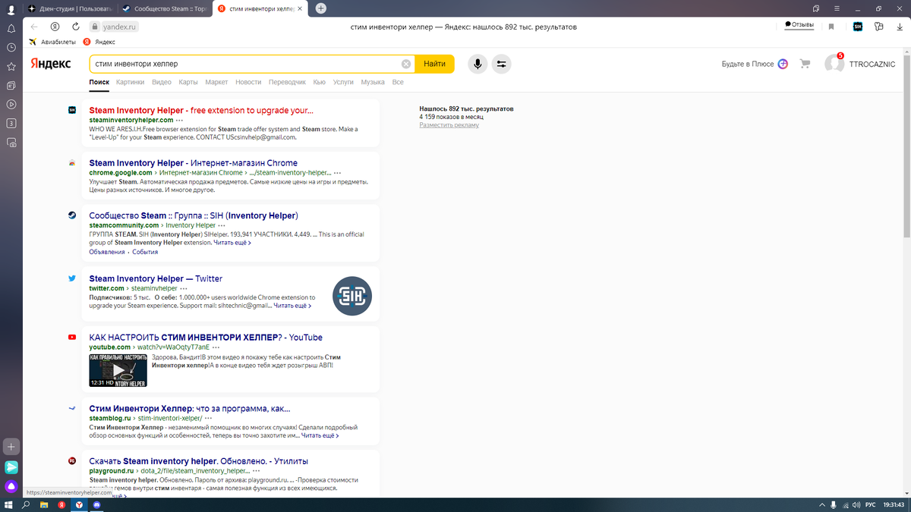This screenshot has width=911, height=512.
Task: Play КАК НАСТРОИТЬ YouTube video thumbnail
Action: [118, 370]
